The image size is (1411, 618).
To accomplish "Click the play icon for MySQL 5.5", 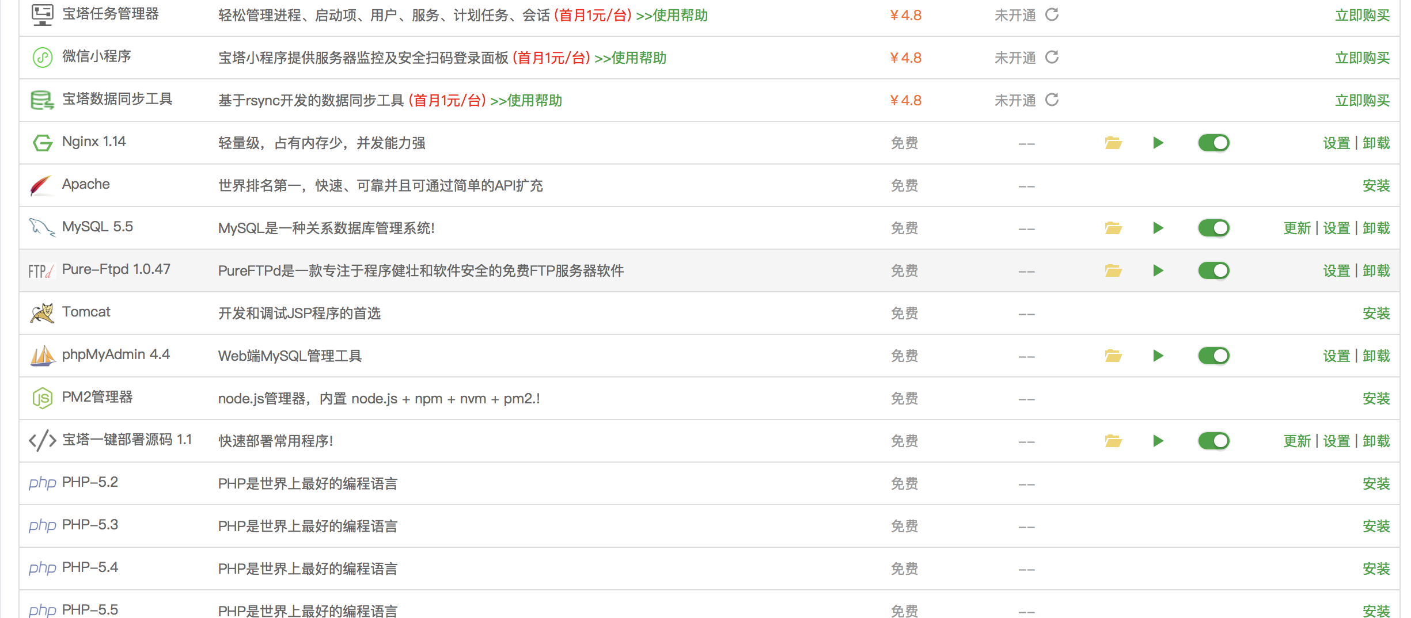I will coord(1158,228).
